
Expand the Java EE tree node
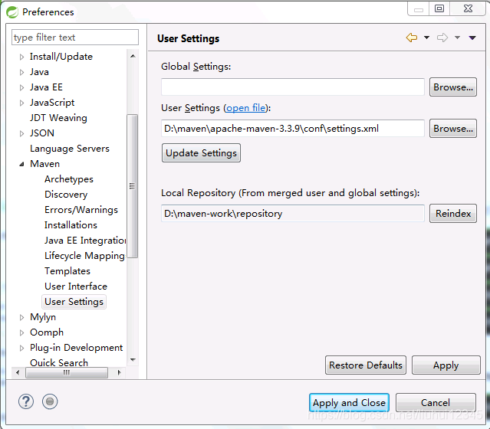21,87
